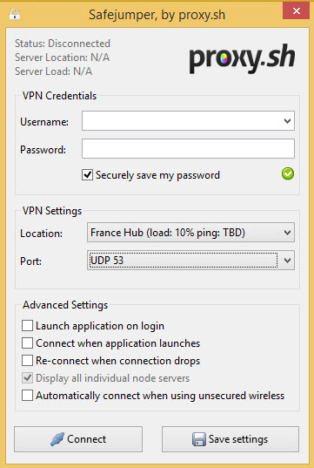
Task: Focus the Password input field
Action: point(188,149)
